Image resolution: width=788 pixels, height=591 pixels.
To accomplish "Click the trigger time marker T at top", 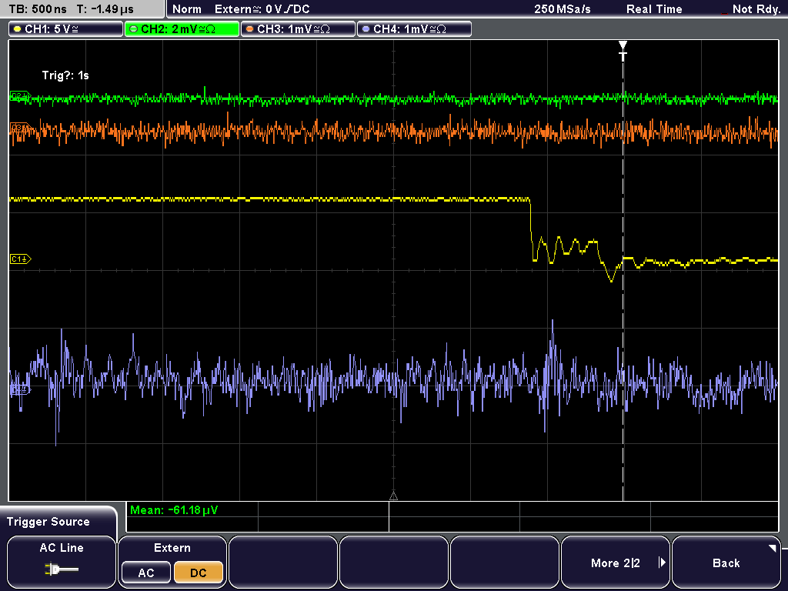I will (623, 52).
